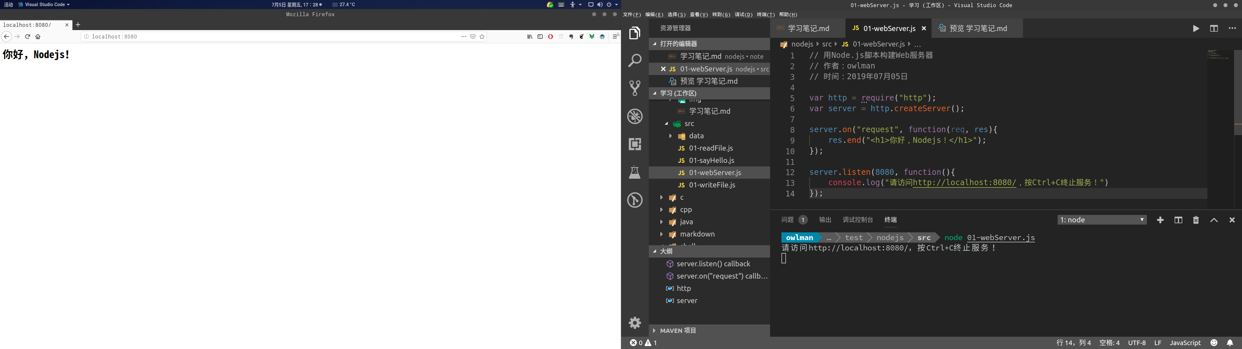Viewport: 1242px width, 349px height.
Task: Open the Debug view in activity bar
Action: pyautogui.click(x=635, y=116)
